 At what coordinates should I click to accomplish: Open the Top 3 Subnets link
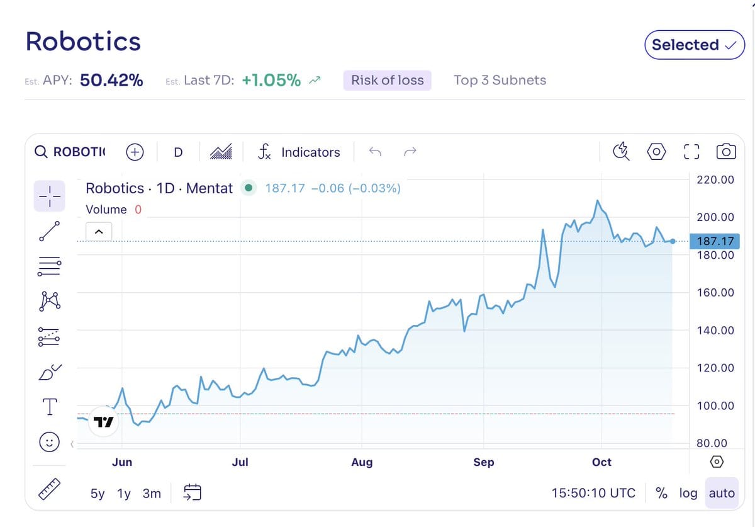[x=500, y=80]
